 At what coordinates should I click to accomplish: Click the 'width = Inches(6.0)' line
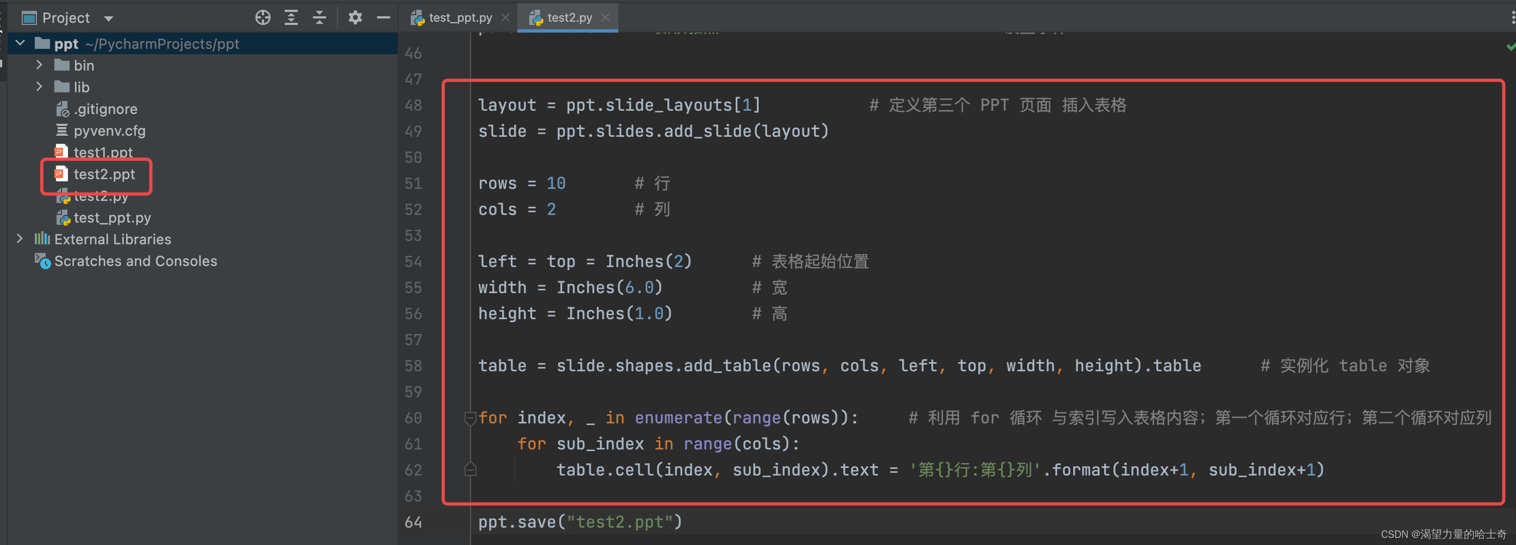click(570, 288)
